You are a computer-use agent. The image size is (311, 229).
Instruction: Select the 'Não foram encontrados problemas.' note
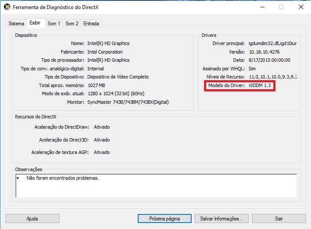[63, 178]
